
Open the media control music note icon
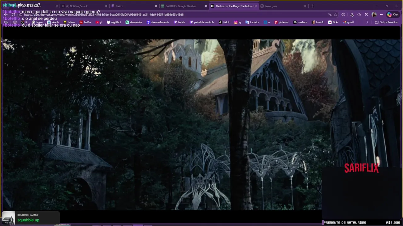(x=352, y=14)
